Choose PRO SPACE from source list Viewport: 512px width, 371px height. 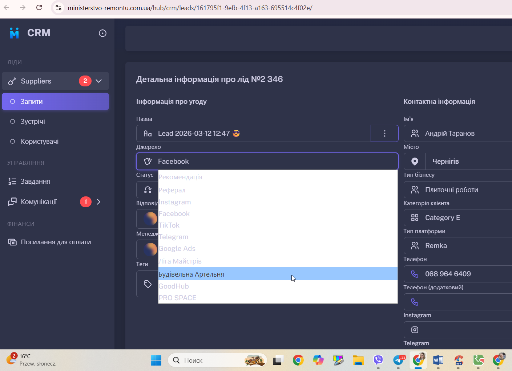278,298
